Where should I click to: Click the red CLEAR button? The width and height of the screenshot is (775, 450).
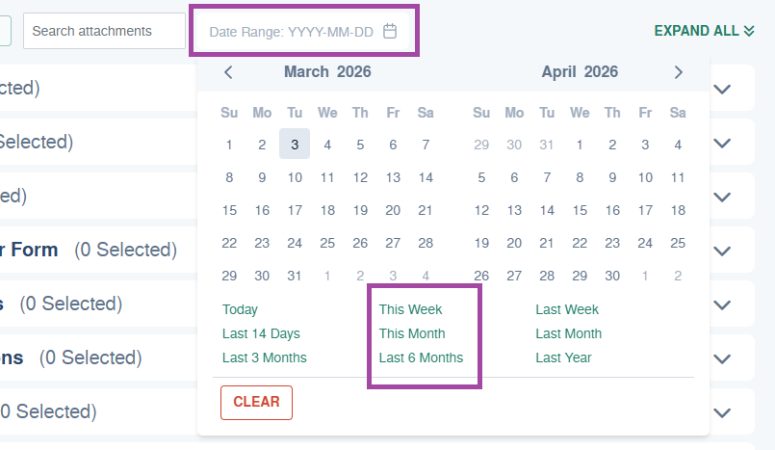click(x=256, y=403)
